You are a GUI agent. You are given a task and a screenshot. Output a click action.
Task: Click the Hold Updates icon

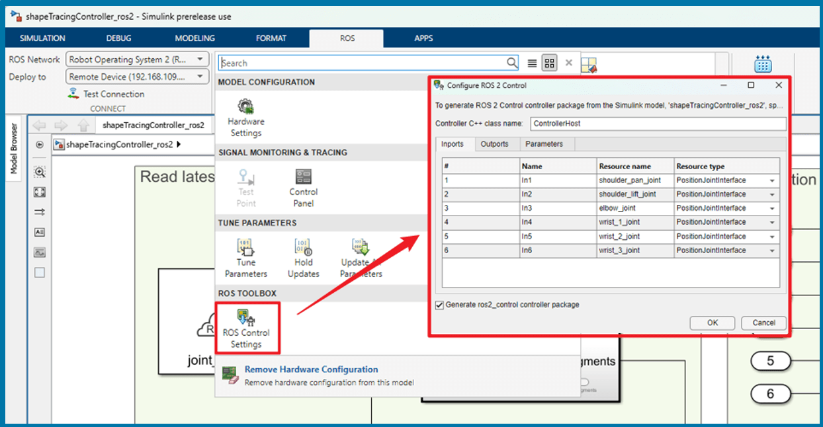pos(303,248)
